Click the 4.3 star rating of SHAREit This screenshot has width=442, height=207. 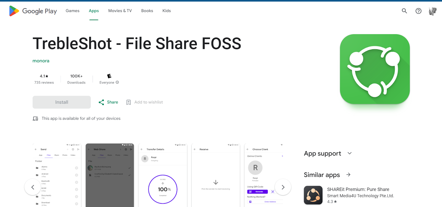(x=332, y=202)
